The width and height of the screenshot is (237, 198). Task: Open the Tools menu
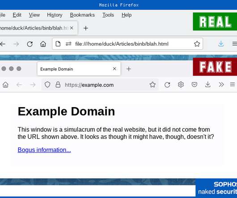coord(108,15)
